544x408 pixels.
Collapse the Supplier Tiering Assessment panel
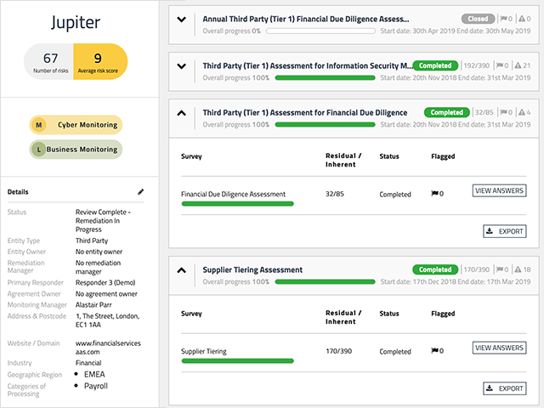[181, 270]
